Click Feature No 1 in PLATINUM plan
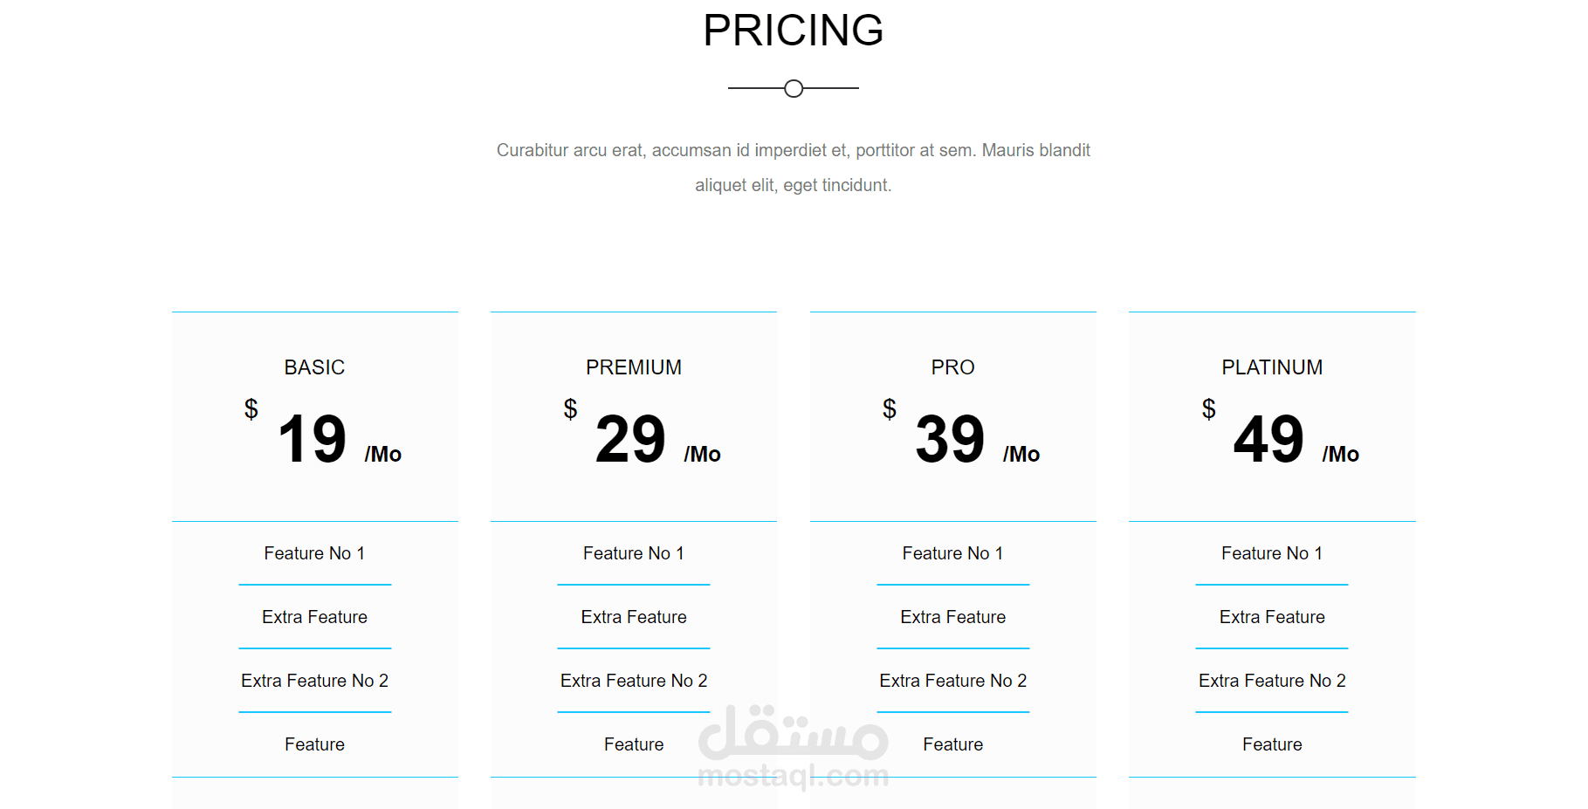This screenshot has height=809, width=1588. pyautogui.click(x=1272, y=553)
